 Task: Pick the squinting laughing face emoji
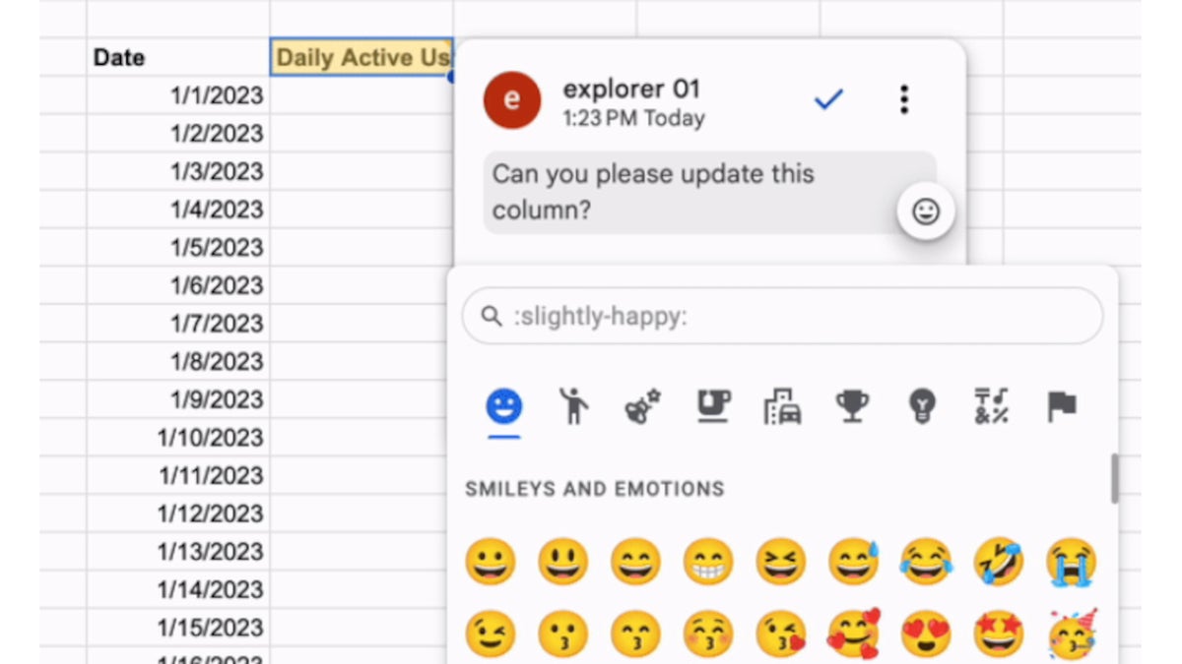pos(781,563)
